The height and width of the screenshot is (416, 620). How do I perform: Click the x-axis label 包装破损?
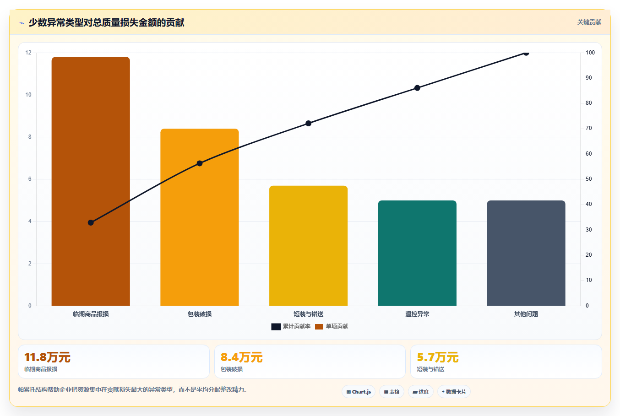(x=200, y=314)
